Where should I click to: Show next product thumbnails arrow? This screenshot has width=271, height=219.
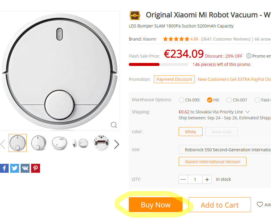[x=117, y=144]
